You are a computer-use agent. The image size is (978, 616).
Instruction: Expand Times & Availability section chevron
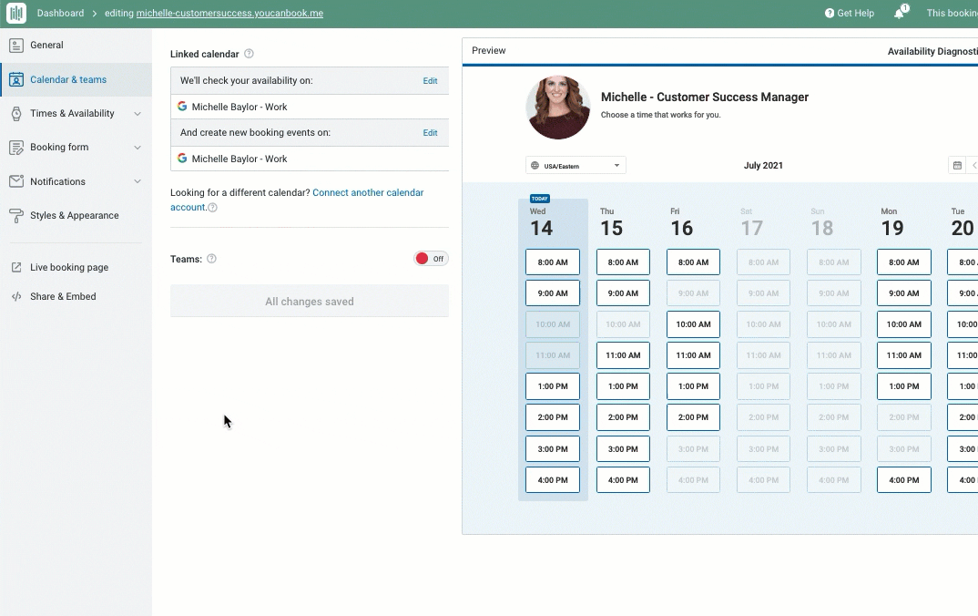tap(138, 114)
